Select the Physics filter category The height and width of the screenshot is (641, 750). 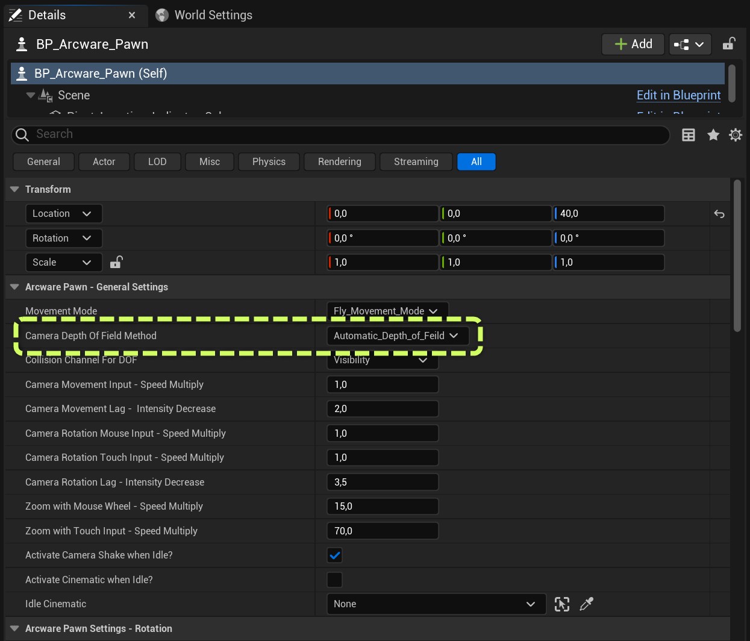(x=269, y=161)
